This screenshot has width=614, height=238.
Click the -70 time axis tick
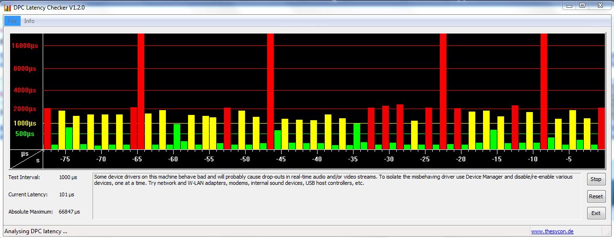click(101, 159)
